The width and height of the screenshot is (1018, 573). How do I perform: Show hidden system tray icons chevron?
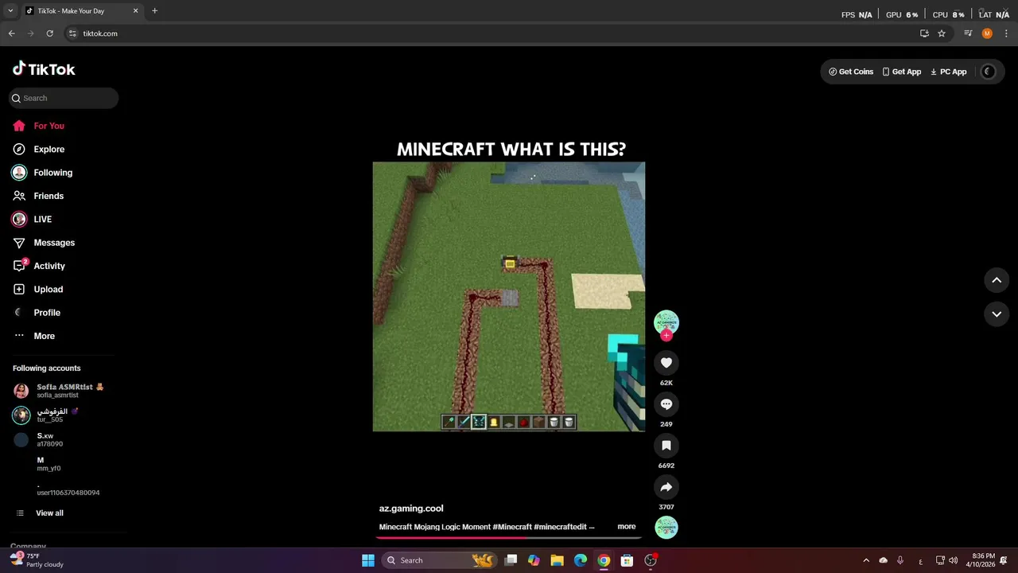tap(866, 560)
